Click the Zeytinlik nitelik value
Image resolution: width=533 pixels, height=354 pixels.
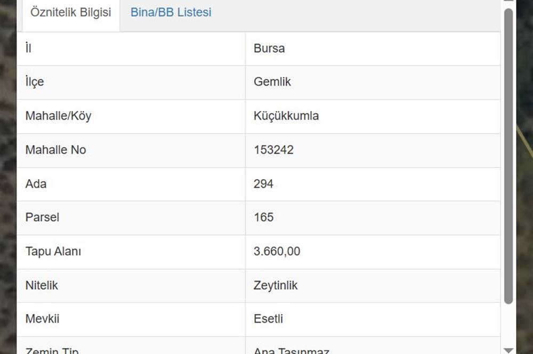pos(276,285)
